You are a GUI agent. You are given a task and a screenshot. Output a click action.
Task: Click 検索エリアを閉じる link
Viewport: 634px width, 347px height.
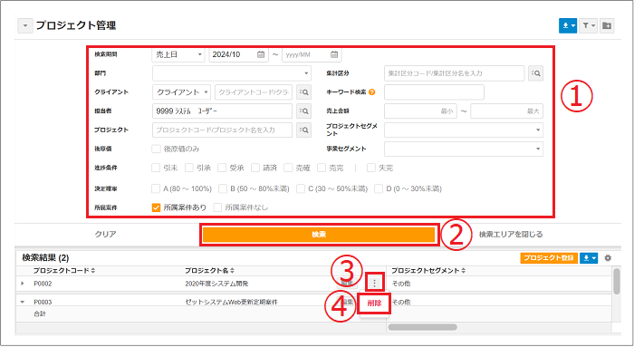[511, 234]
